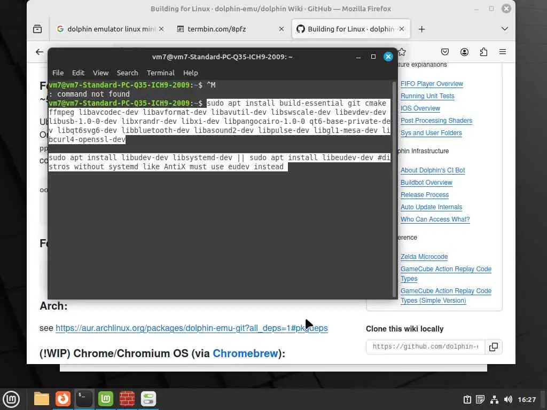The width and height of the screenshot is (547, 410).
Task: Expand the list all tabs chevron
Action: 504,29
